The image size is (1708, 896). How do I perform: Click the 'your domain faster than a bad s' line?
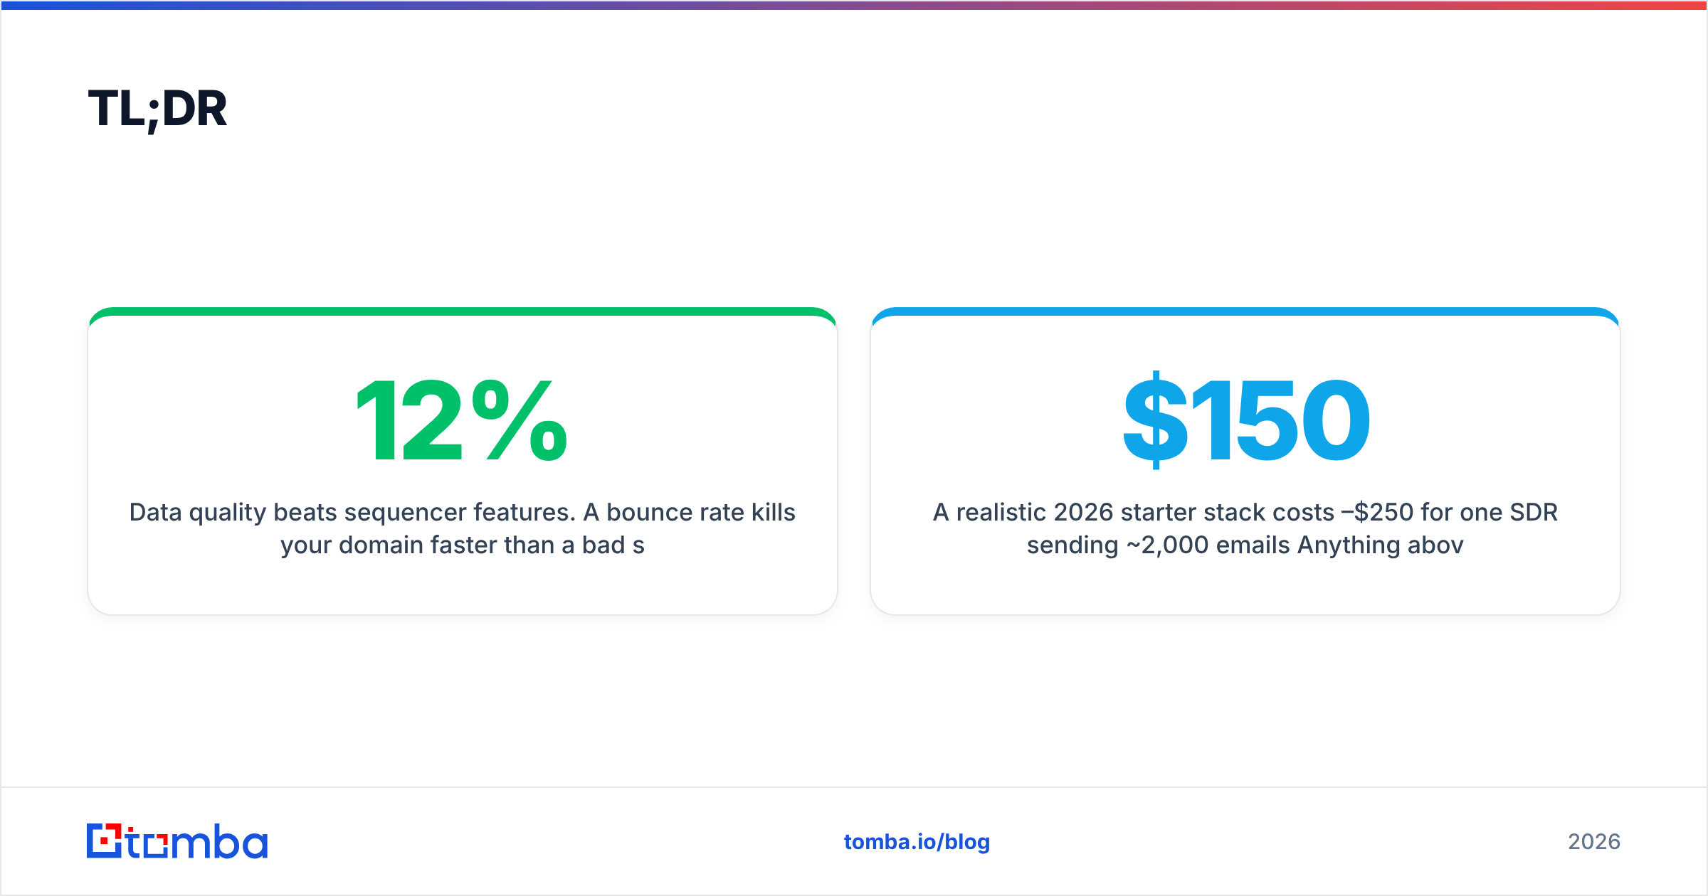(463, 545)
